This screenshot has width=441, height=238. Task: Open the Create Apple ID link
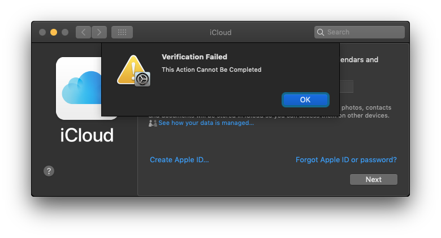pos(179,160)
